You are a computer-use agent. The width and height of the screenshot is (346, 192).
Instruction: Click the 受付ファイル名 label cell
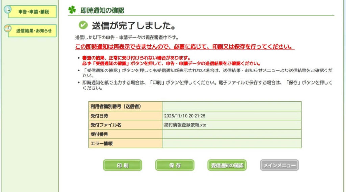click(125, 125)
